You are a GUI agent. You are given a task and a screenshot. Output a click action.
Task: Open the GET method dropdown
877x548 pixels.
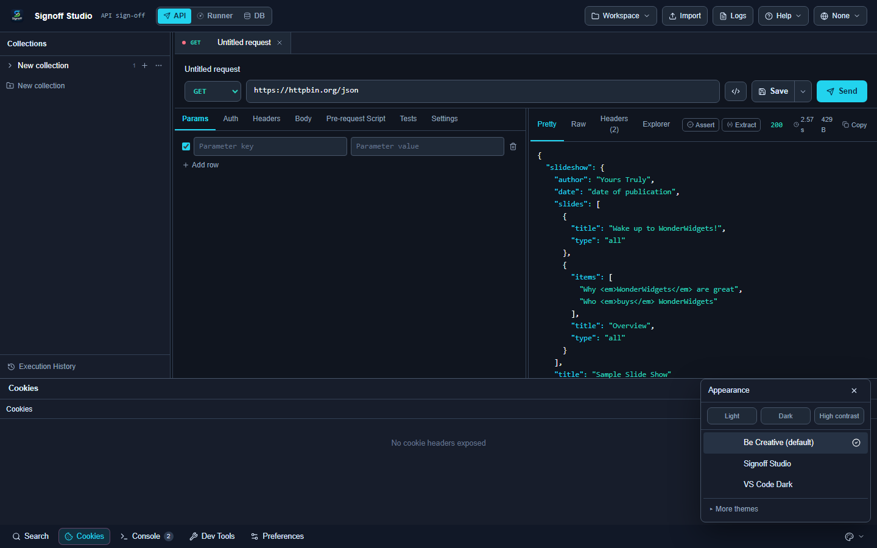tap(213, 91)
